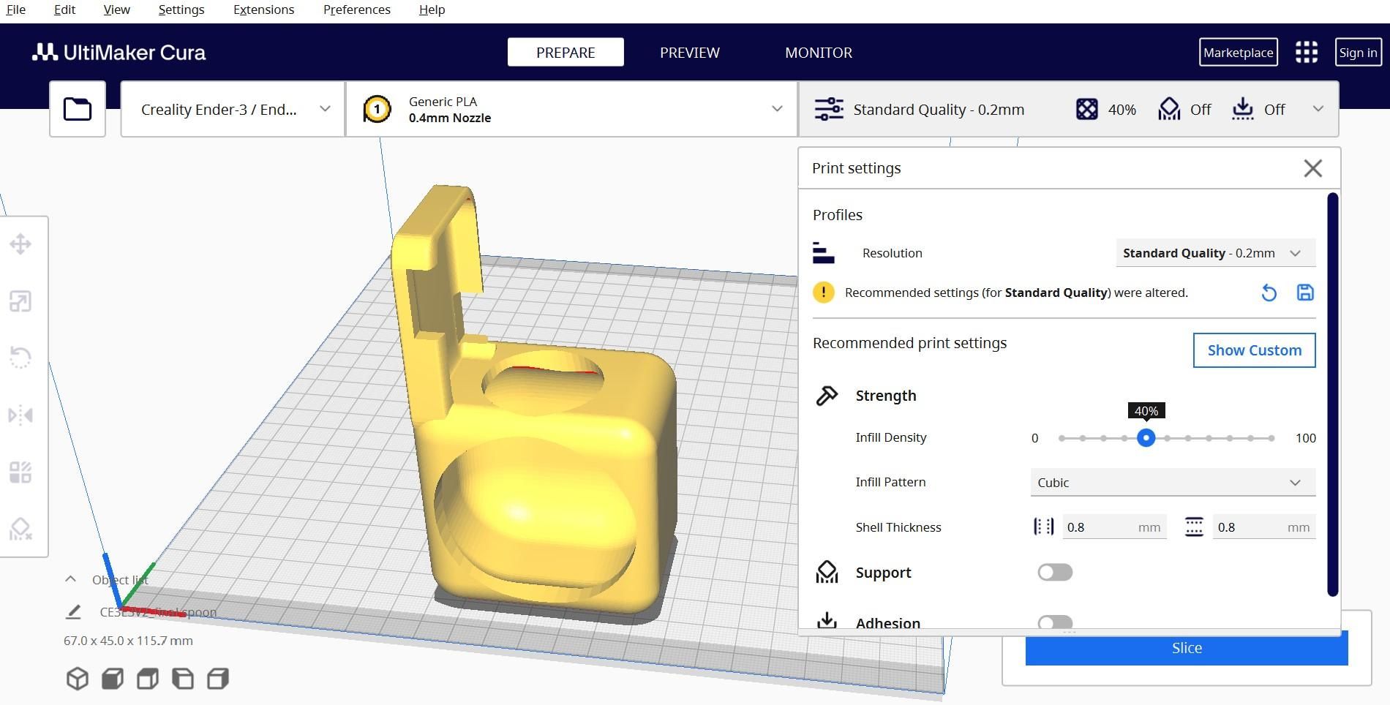Click the Support section icon

pos(827,572)
